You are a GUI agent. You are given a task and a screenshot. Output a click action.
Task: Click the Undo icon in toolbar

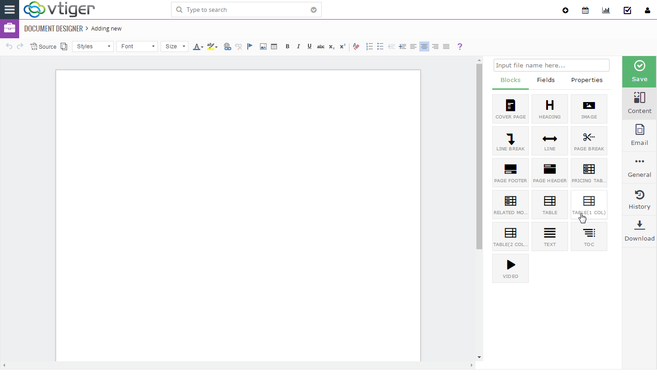coord(9,46)
